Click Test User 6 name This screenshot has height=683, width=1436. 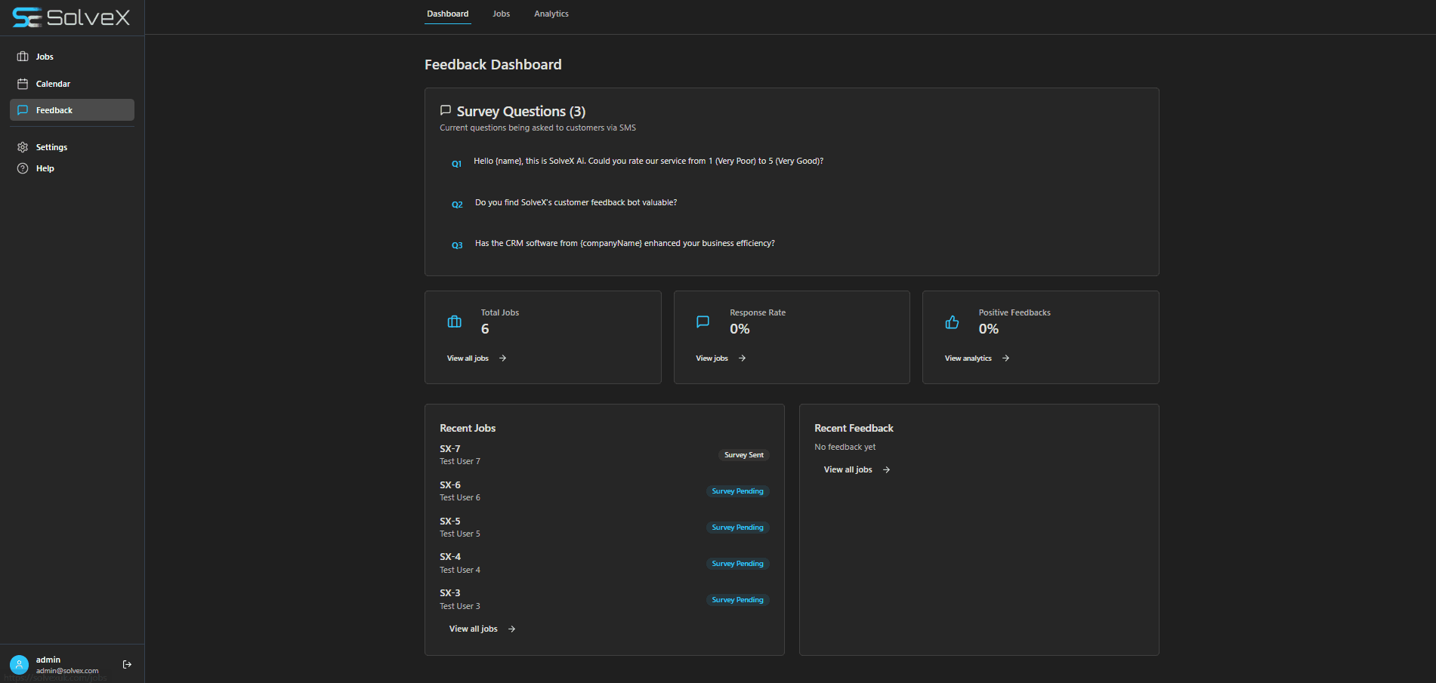(460, 497)
